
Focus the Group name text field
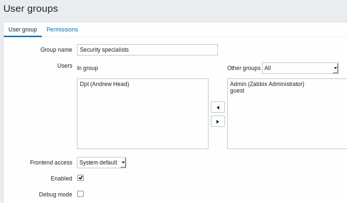click(147, 50)
